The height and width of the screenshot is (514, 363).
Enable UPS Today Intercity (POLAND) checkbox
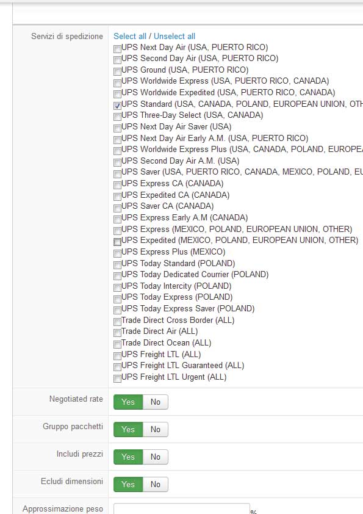[117, 288]
